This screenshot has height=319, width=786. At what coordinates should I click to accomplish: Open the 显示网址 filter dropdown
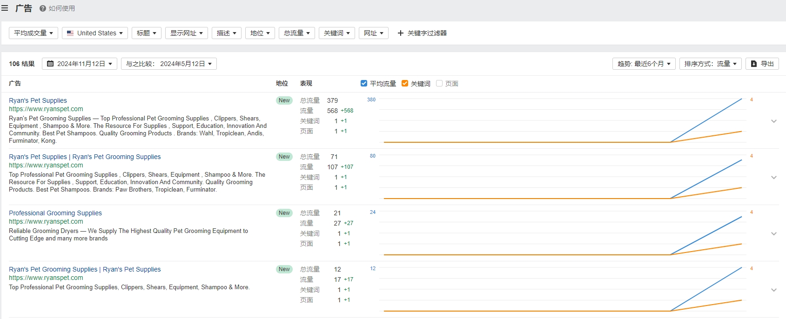tap(187, 33)
